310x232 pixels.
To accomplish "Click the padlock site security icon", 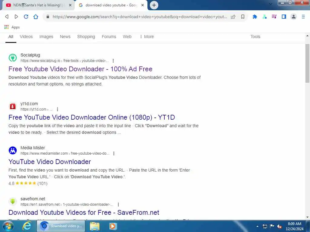I will (x=48, y=17).
